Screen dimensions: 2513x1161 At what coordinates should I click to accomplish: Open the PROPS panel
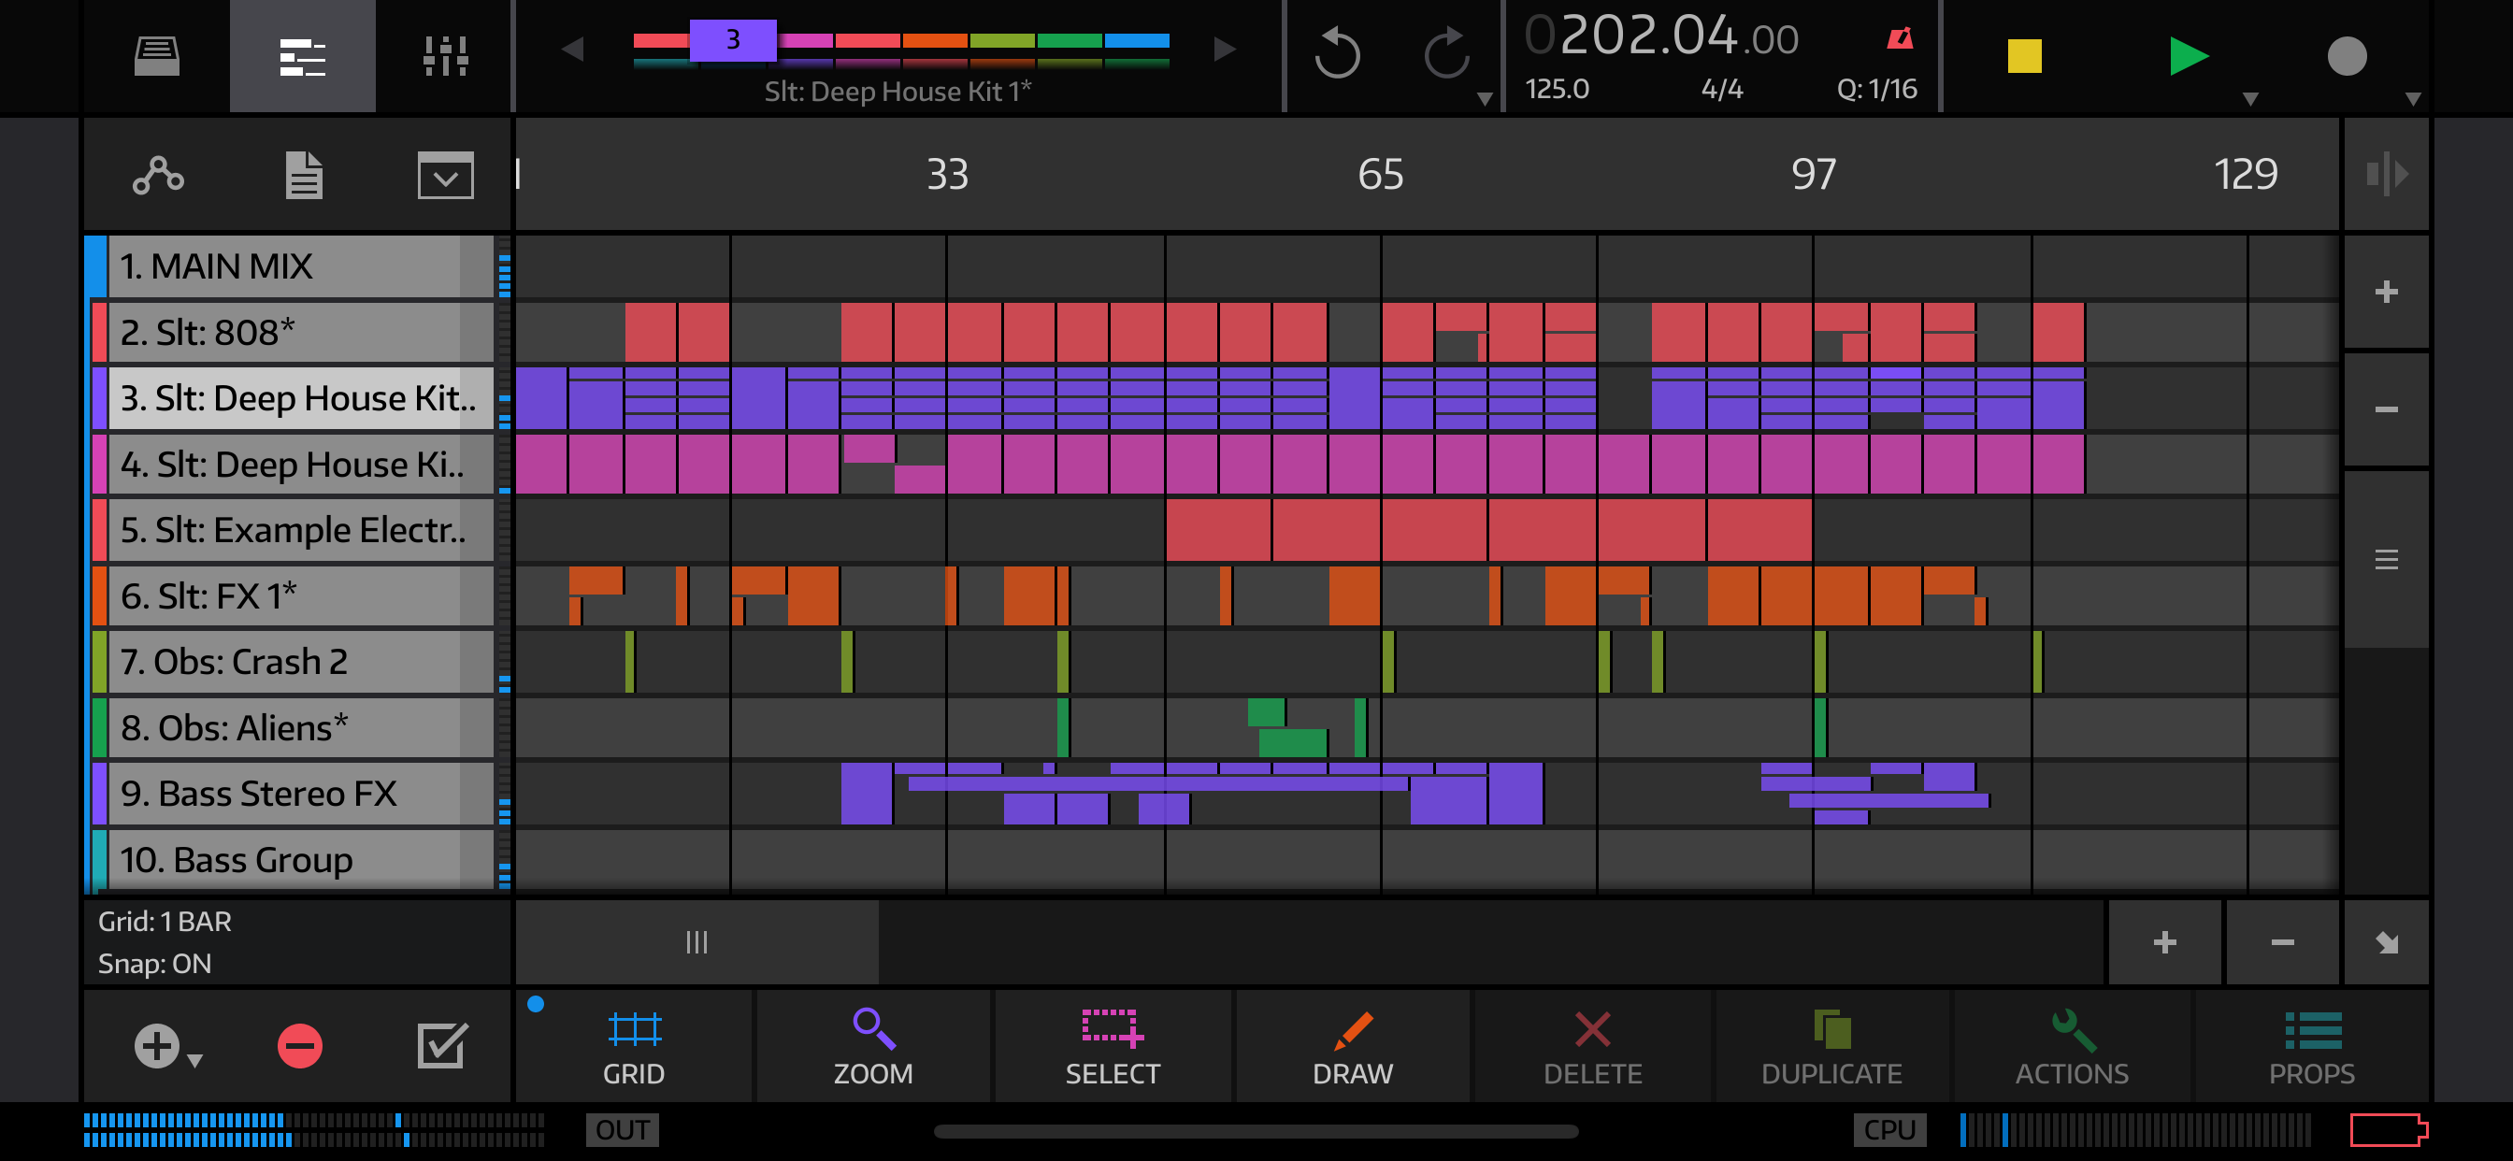coord(2312,1046)
